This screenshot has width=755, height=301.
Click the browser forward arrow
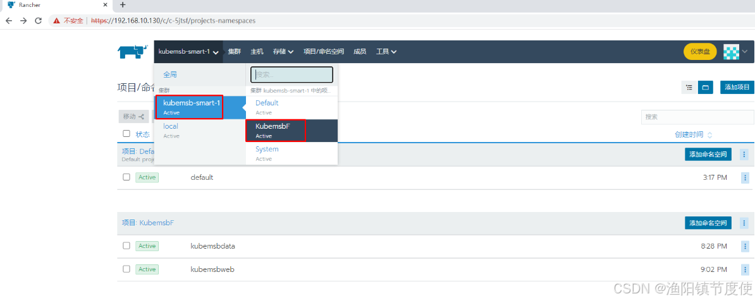click(x=23, y=21)
